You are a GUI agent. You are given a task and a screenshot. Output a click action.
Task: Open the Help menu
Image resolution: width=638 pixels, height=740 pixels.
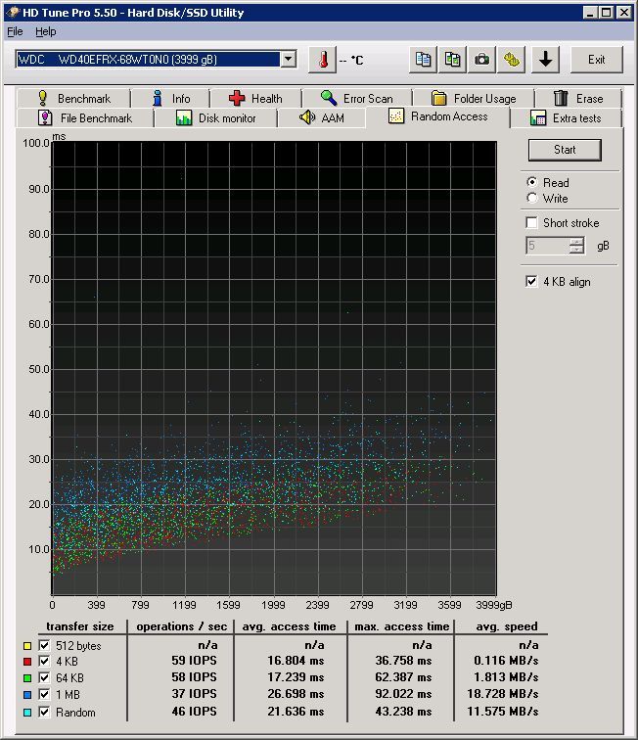(x=46, y=31)
